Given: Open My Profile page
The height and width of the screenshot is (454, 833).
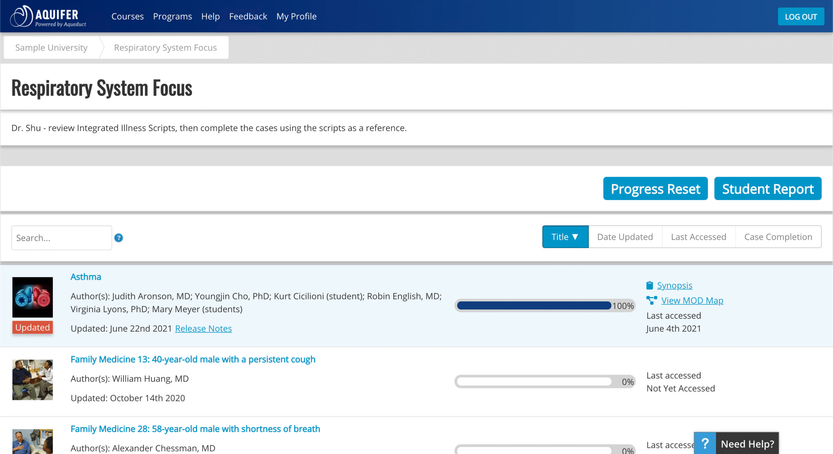Looking at the screenshot, I should pyautogui.click(x=296, y=16).
